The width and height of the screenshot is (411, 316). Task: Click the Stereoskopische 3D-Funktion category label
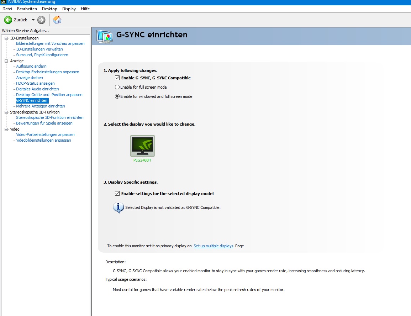35,112
